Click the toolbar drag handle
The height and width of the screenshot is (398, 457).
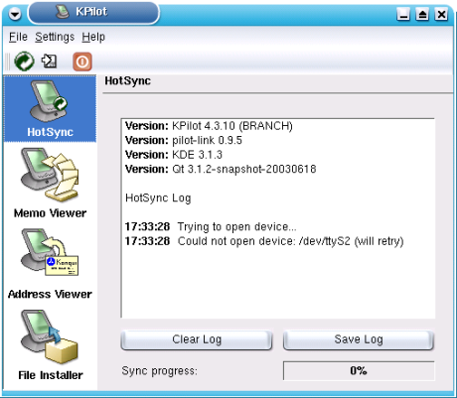point(7,62)
